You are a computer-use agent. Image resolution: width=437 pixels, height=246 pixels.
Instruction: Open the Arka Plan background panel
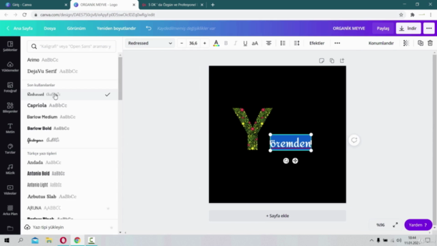point(10,210)
